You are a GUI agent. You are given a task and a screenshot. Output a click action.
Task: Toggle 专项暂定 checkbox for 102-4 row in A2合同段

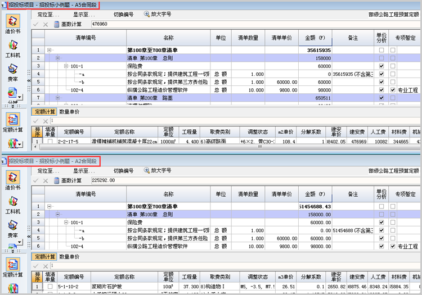point(393,246)
